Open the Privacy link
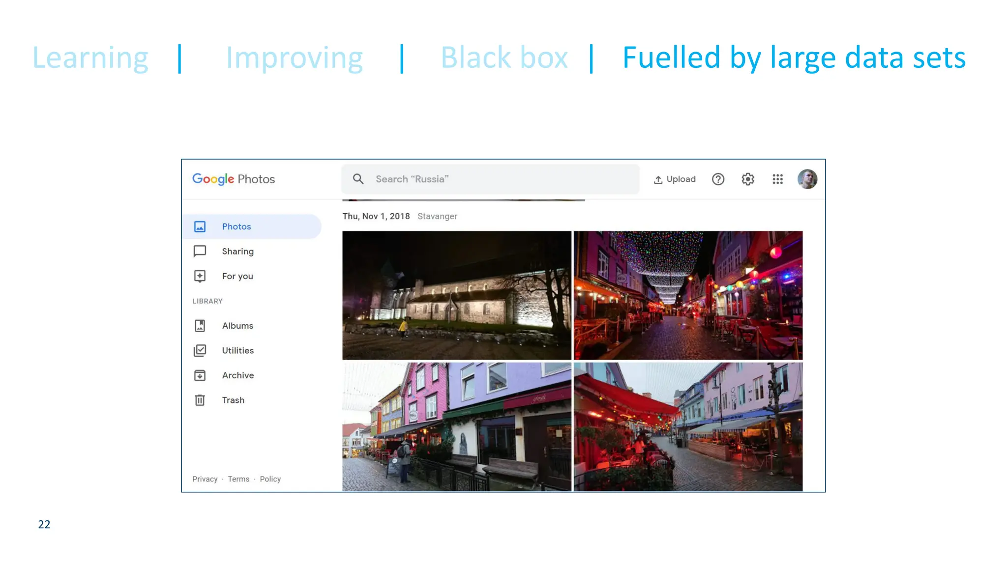1007x566 pixels. coord(205,479)
